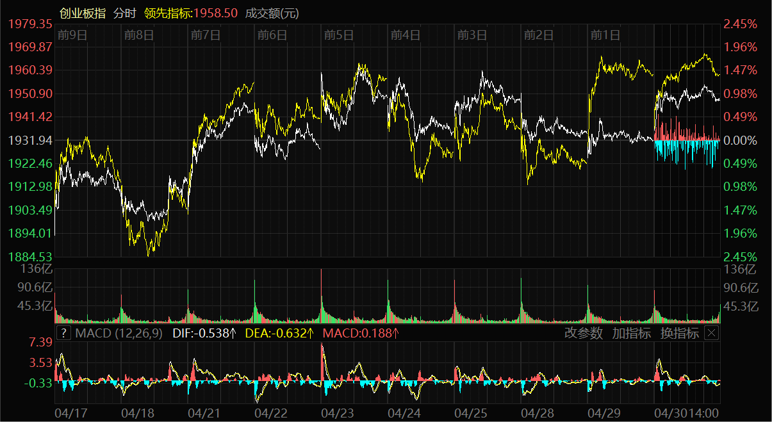The height and width of the screenshot is (422, 772).
Task: Select the 前2日 day marker
Action: 538,35
